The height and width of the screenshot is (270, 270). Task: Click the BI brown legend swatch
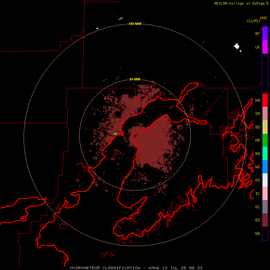pyautogui.click(x=265, y=220)
